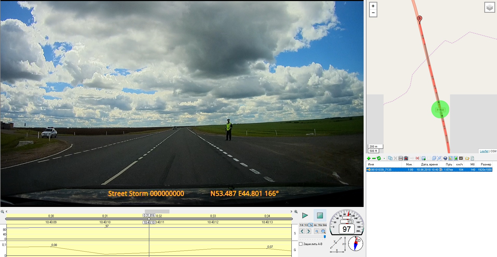Image resolution: width=497 pixels, height=257 pixels.
Task: Enable the Зациклить A-B checkbox
Action: 301,244
